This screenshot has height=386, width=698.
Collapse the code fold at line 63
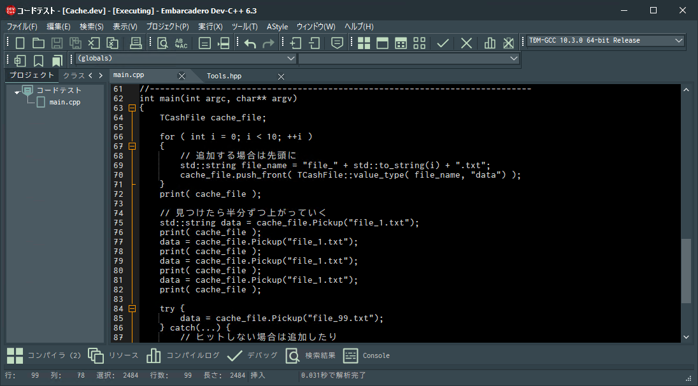pos(132,108)
